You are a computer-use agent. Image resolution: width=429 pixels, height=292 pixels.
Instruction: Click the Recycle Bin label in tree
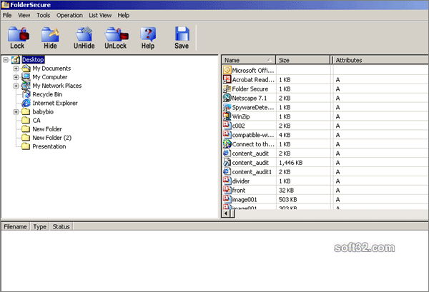47,94
